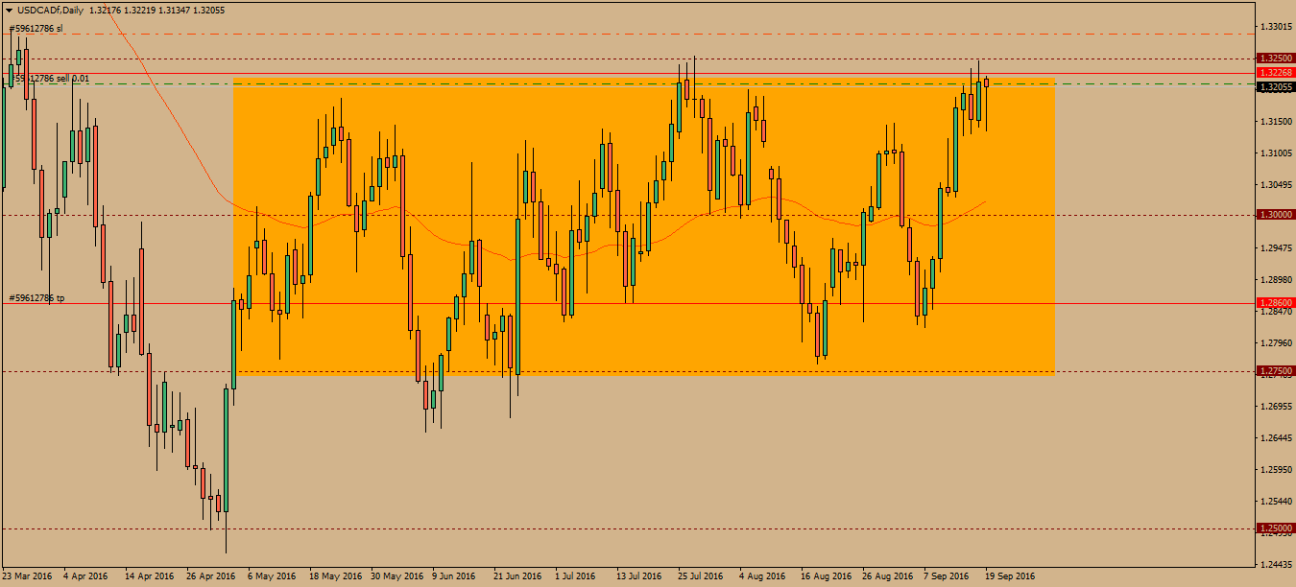Image resolution: width=1296 pixels, height=587 pixels.
Task: Click the 26 Aug 2016 date label
Action: (887, 576)
